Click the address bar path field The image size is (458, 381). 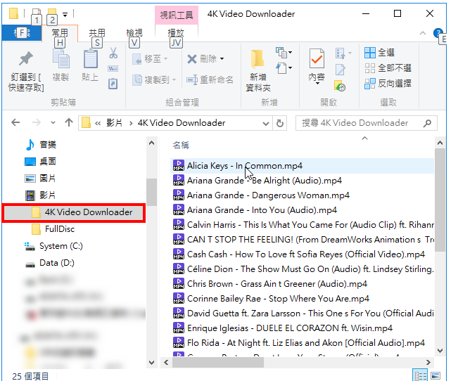coord(175,123)
